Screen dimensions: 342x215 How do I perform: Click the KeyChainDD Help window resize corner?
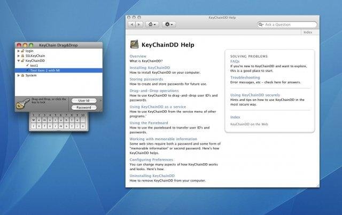click(318, 185)
